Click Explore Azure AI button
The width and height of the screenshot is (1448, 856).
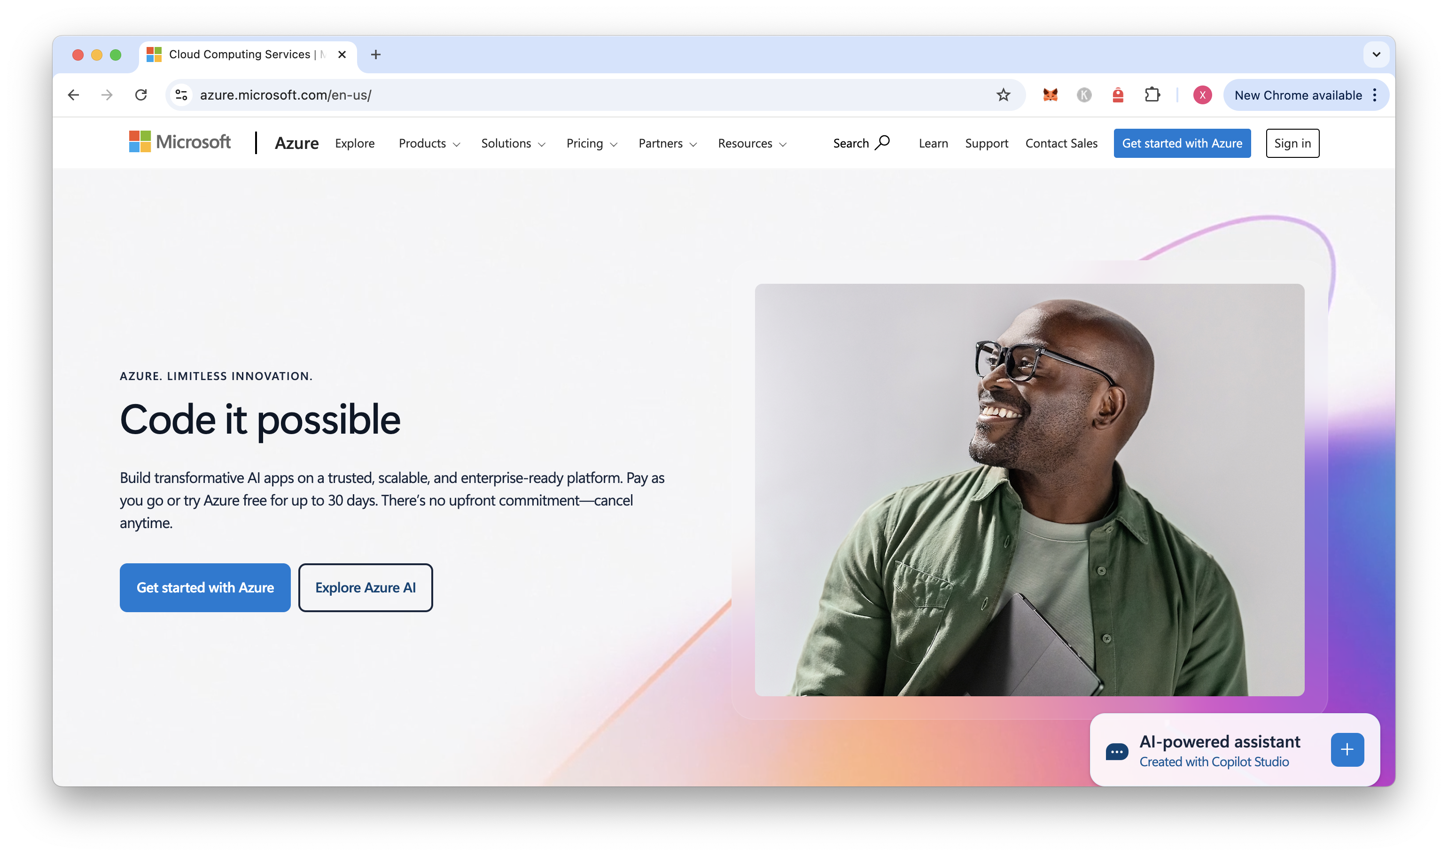[x=365, y=587]
